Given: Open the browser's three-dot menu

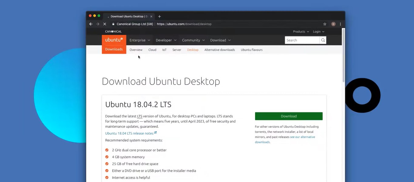Looking at the screenshot, I should (x=340, y=24).
